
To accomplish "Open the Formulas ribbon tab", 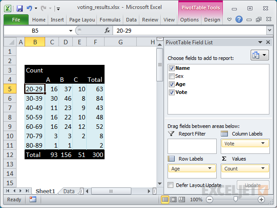I will point(110,20).
